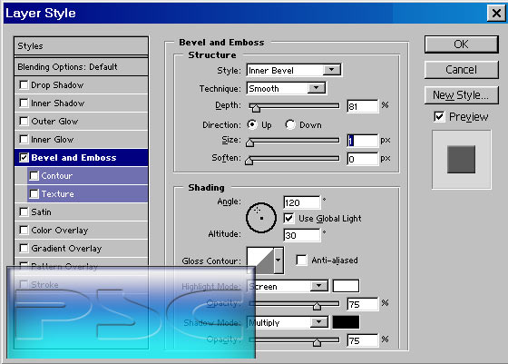Click the Size slider handle
508x364 pixels.
[249, 143]
